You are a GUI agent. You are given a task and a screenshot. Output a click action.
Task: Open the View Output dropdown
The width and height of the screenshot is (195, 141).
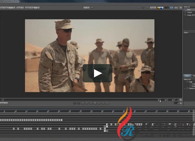tap(7, 8)
